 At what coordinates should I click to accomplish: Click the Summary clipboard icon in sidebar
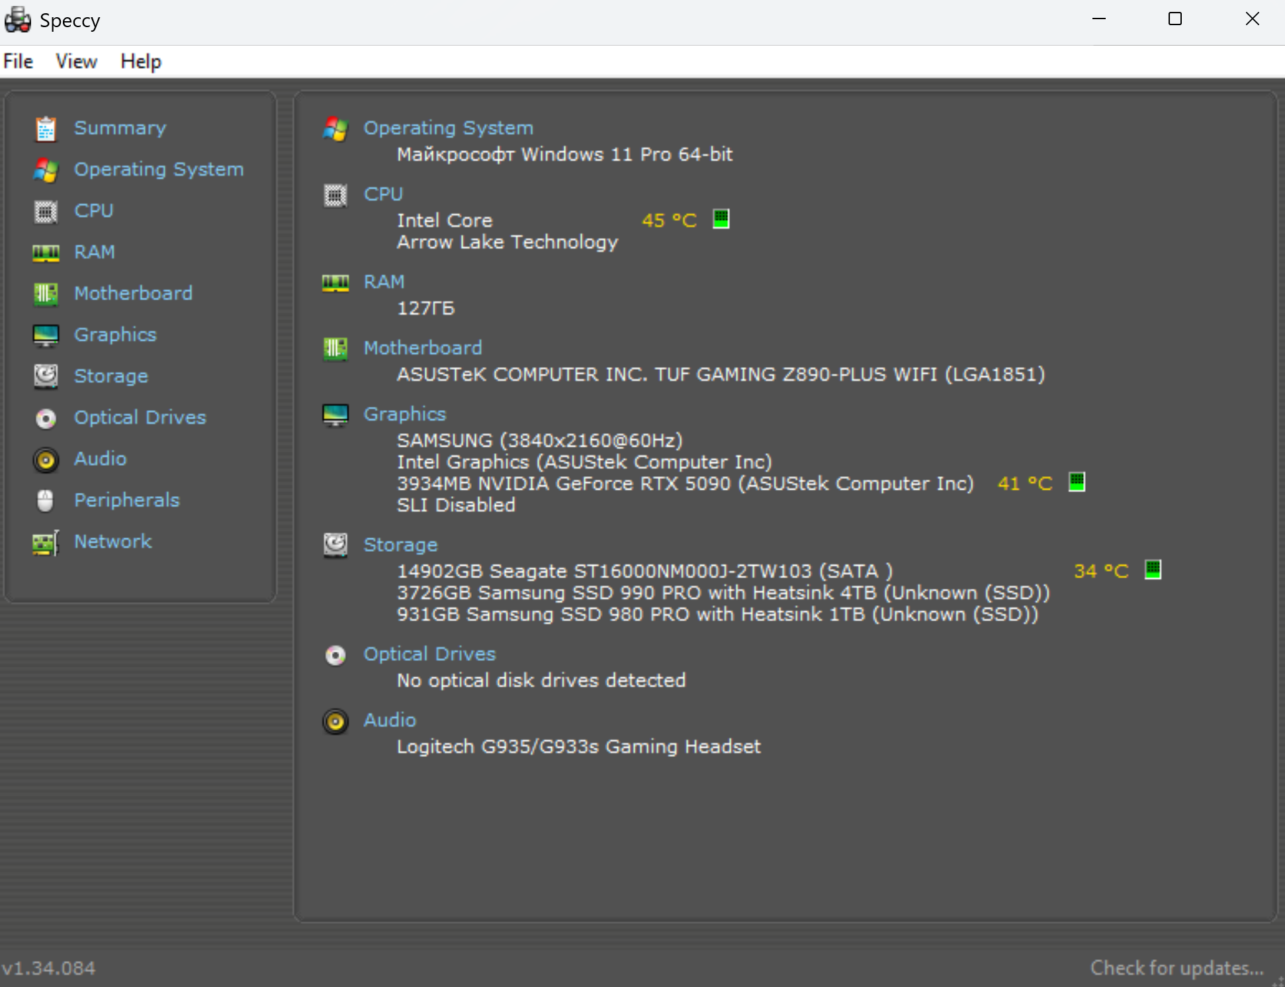coord(46,128)
